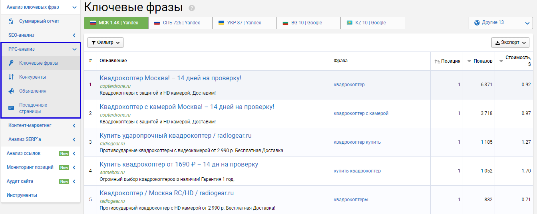Click the radiogear.ru domain in row 3
The image size is (537, 214).
[112, 144]
